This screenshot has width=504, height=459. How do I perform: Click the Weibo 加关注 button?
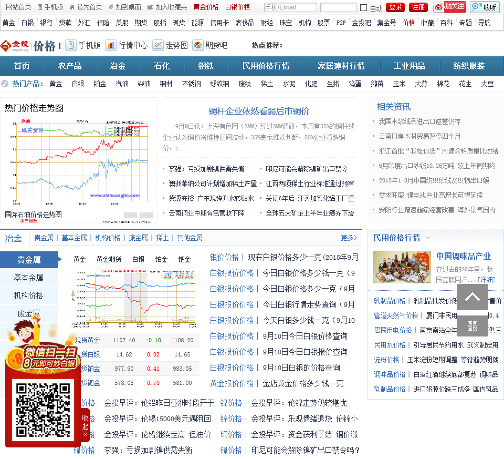(449, 7)
